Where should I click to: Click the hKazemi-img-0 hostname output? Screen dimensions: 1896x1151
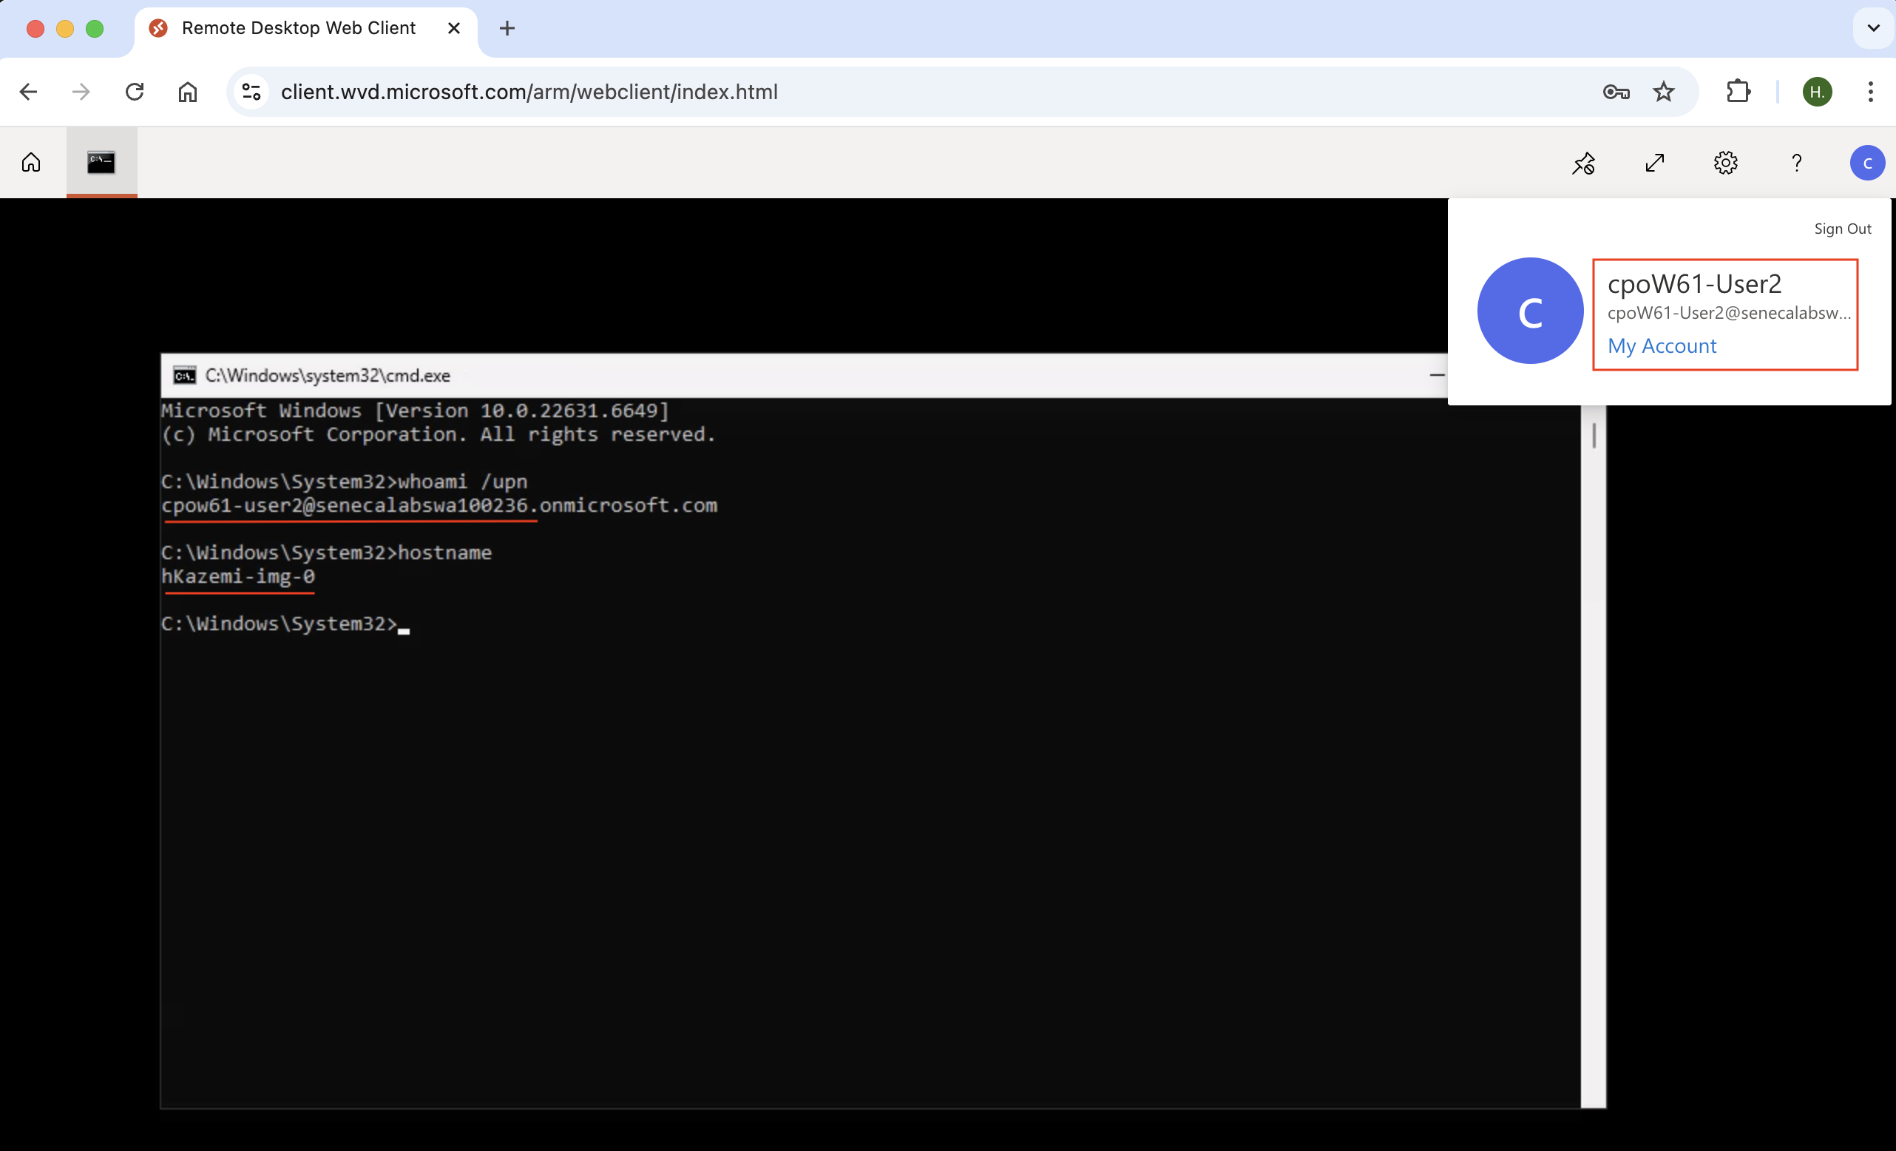238,577
